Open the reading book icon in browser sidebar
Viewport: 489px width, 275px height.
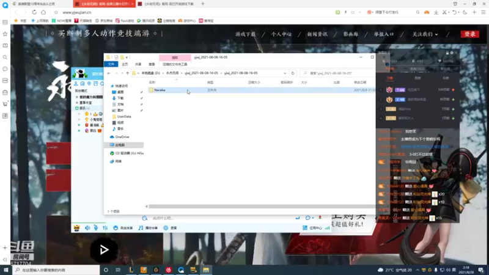pos(5,45)
